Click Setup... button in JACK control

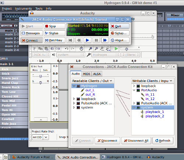120,33
